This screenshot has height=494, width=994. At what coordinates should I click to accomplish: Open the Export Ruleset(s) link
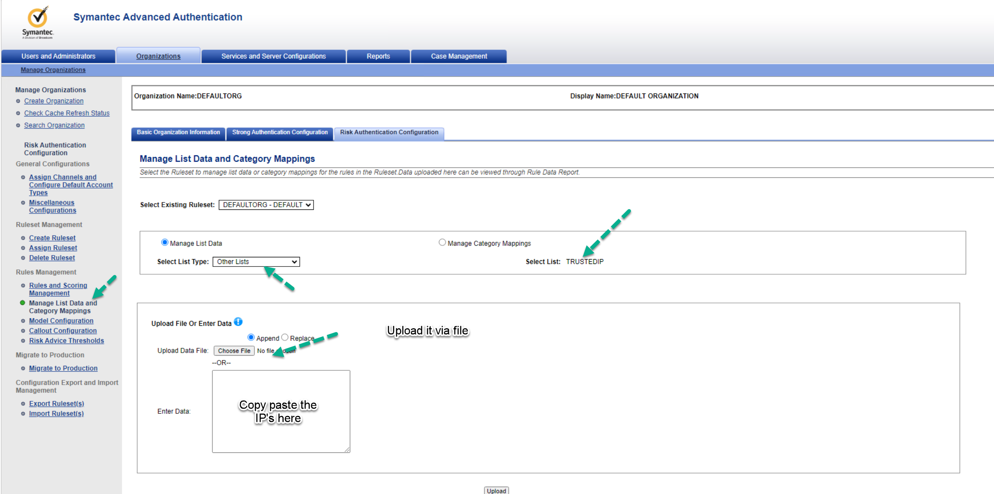tap(56, 403)
